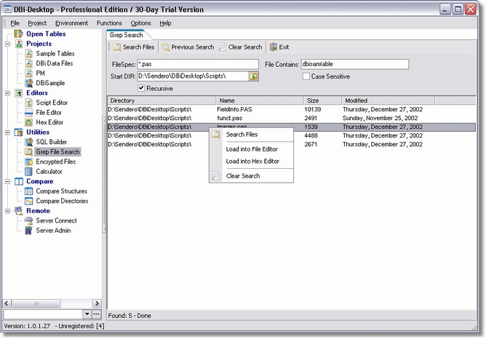Image resolution: width=486 pixels, height=339 pixels.
Task: Click the Previous Search toolbar icon
Action: (x=167, y=47)
